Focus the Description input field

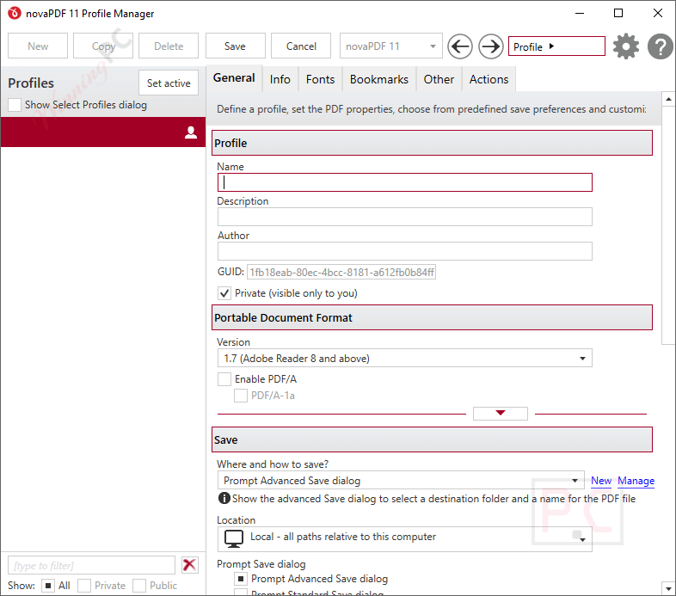point(405,217)
